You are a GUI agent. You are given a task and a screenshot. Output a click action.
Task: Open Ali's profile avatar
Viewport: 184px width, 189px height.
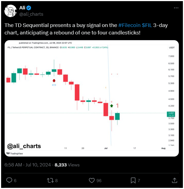10,11
